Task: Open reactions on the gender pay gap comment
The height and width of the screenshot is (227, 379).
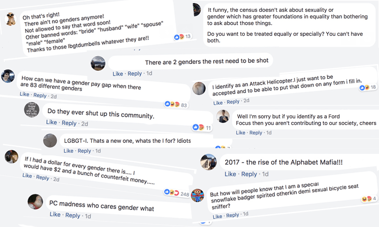Action: tap(173, 104)
